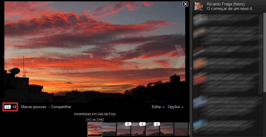This screenshot has width=266, height=137.
Task: Close the photo lightbox with the X
Action: click(185, 4)
